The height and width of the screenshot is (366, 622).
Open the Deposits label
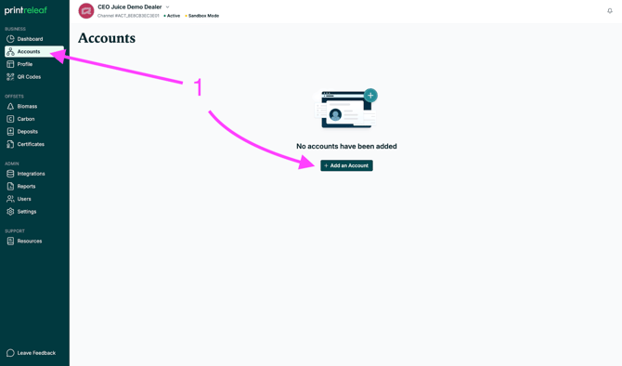tap(27, 131)
